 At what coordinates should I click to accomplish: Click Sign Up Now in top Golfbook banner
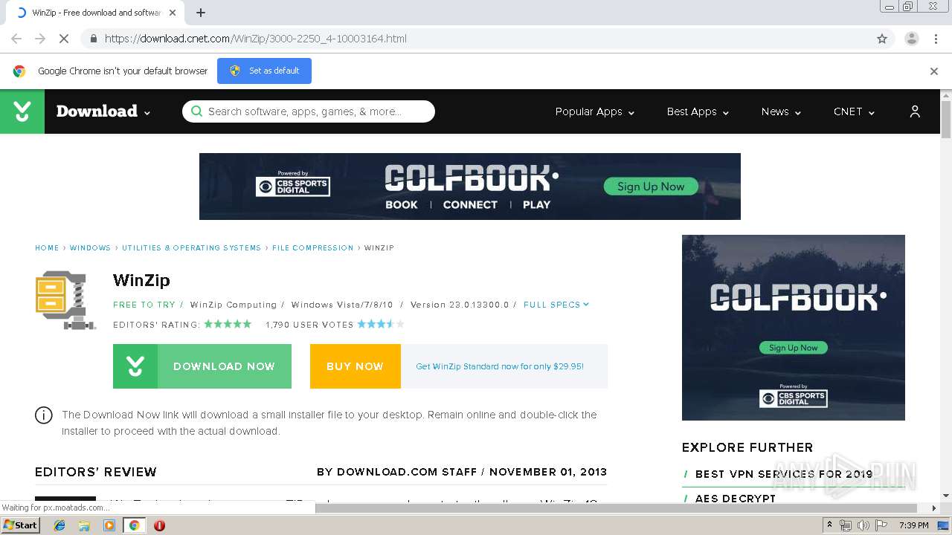coord(651,187)
